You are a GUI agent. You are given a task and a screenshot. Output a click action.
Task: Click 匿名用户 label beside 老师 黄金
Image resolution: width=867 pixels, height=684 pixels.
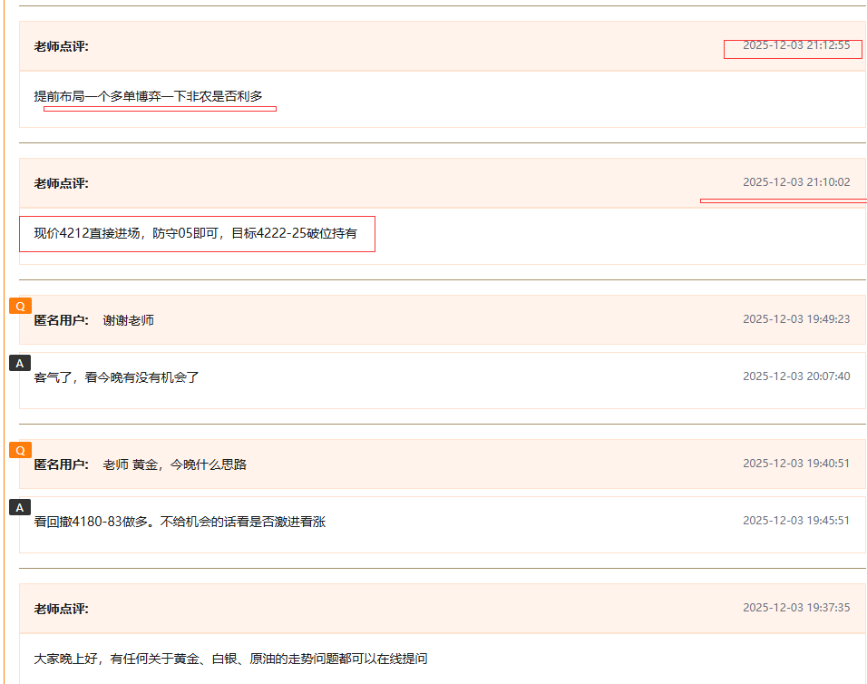(62, 464)
